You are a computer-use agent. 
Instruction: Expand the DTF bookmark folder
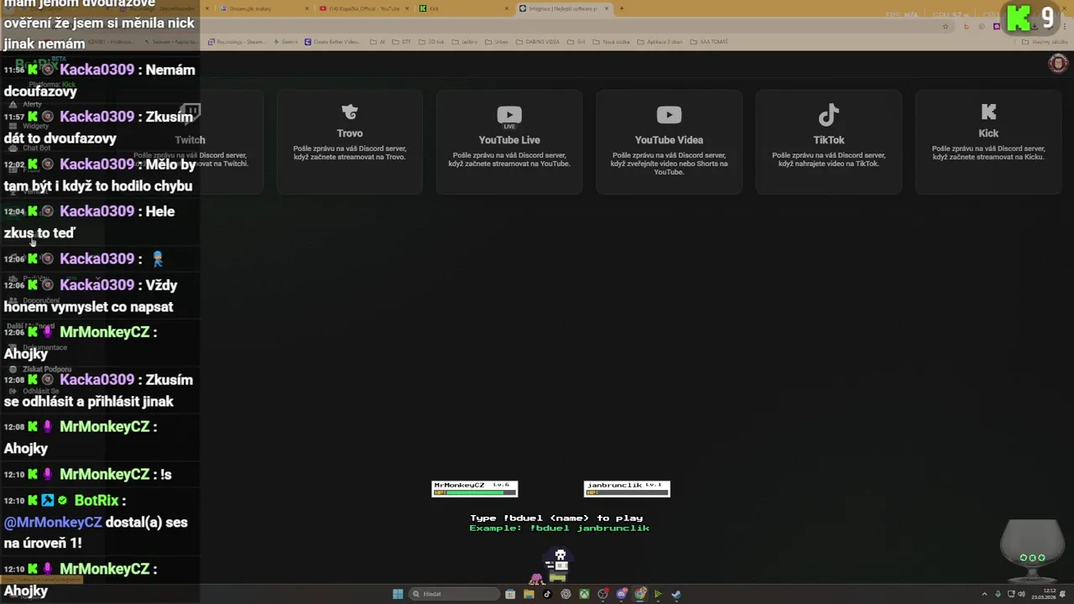point(402,42)
